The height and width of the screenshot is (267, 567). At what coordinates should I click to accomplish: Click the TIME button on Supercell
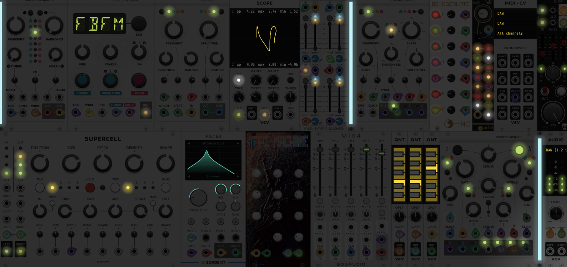[x=40, y=188]
